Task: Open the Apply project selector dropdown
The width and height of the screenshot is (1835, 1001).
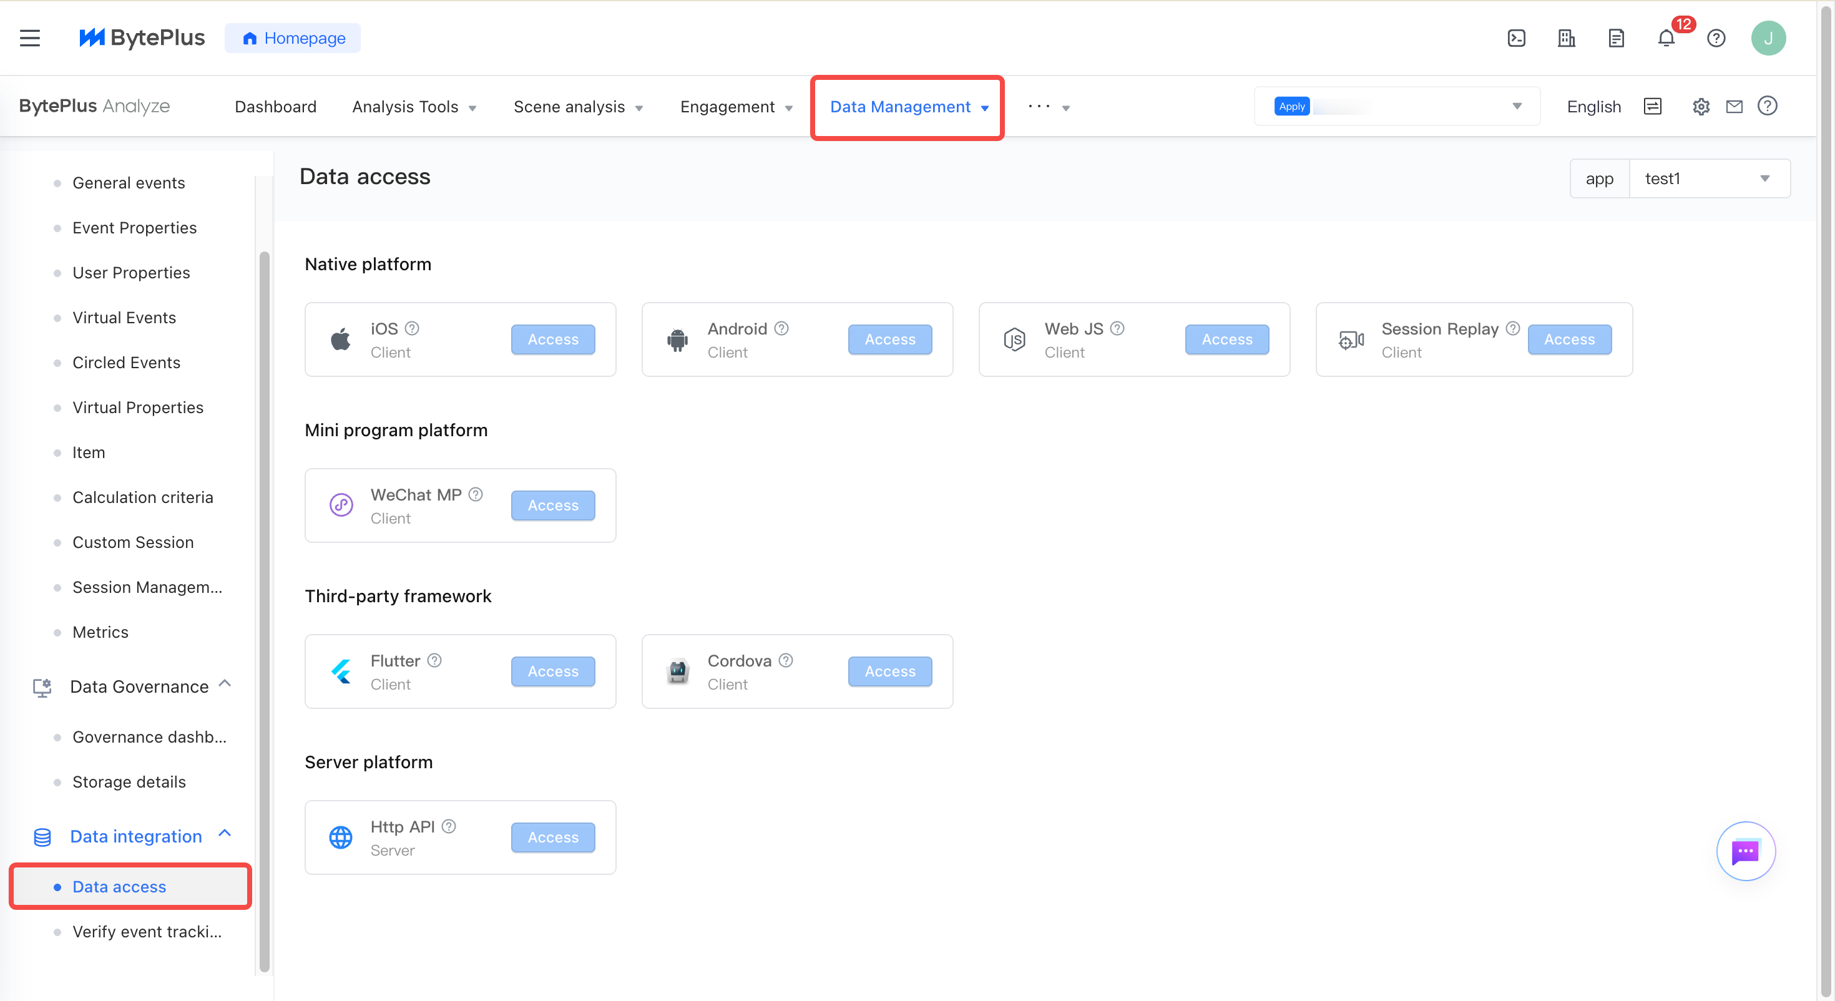Action: click(1397, 106)
